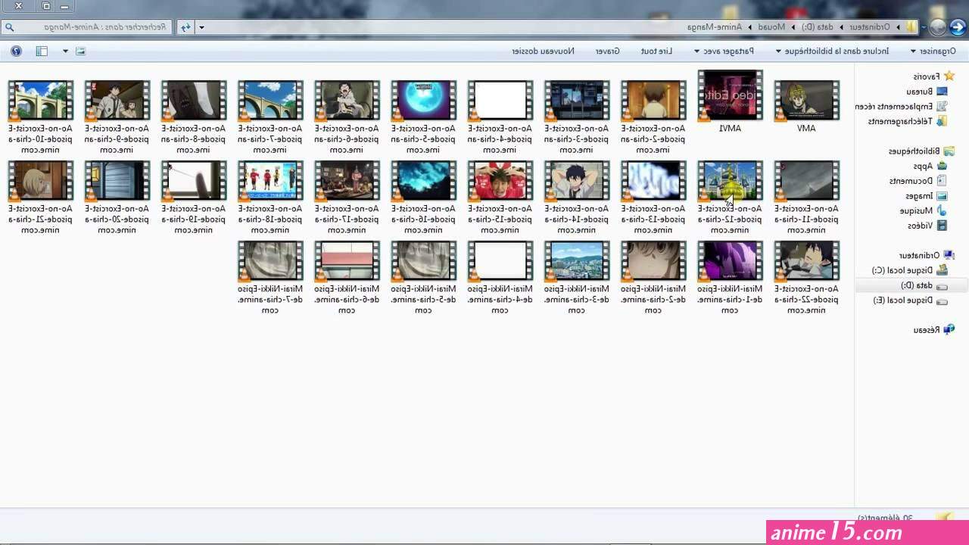
Task: Open Réseau in the navigation pane
Action: coord(933,330)
